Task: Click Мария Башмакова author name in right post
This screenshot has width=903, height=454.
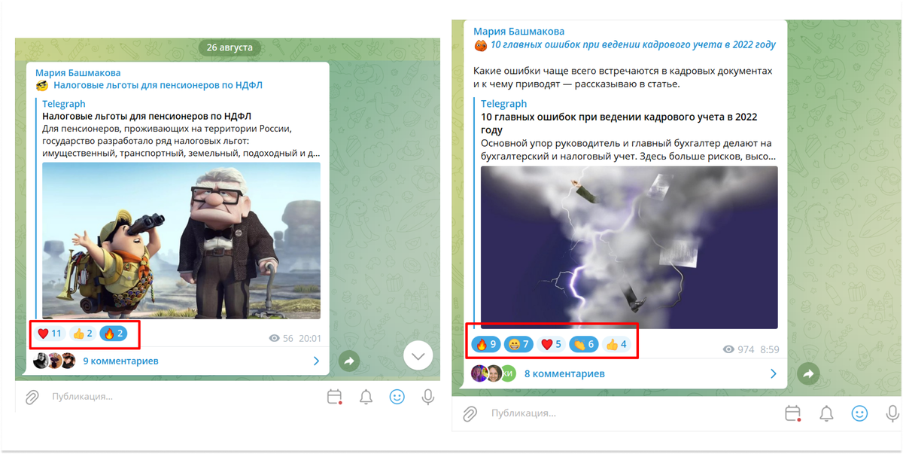Action: 519,31
